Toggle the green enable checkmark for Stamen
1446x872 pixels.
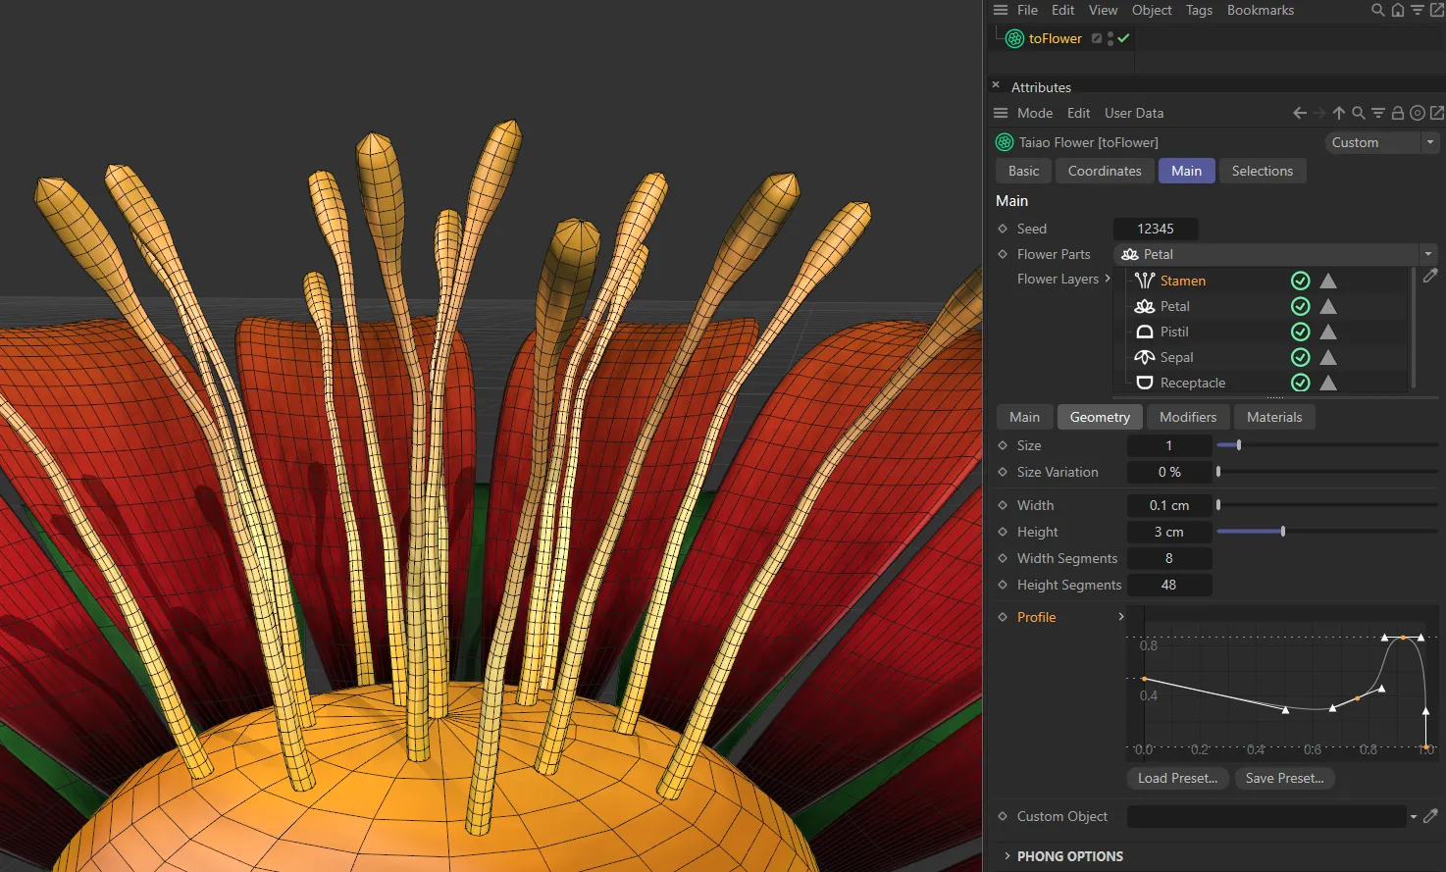coord(1300,281)
